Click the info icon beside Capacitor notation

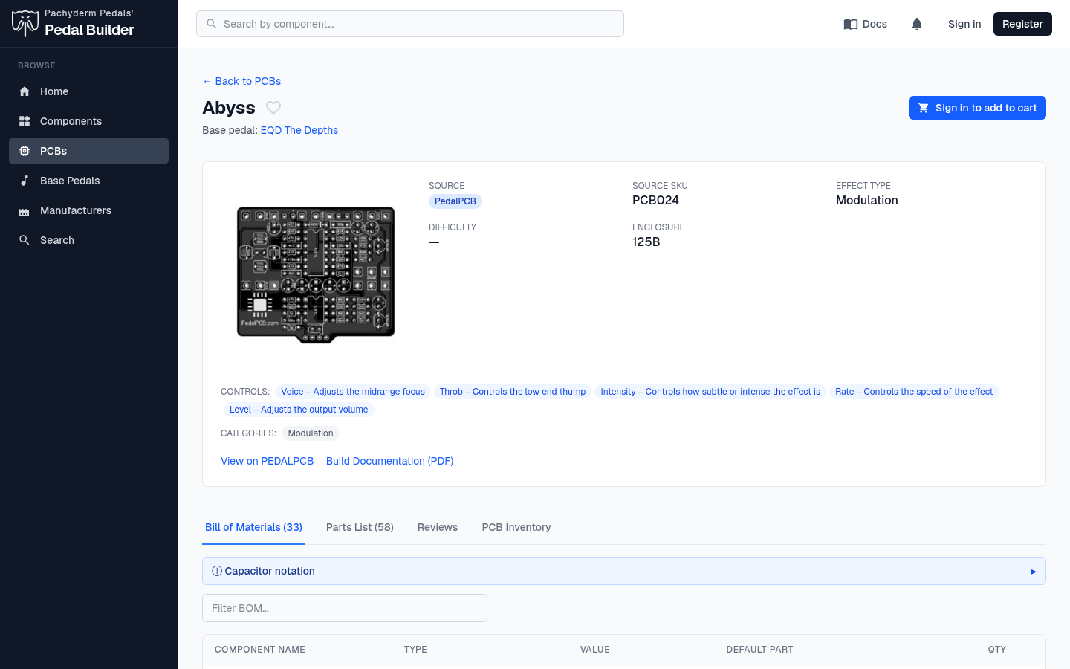[217, 571]
